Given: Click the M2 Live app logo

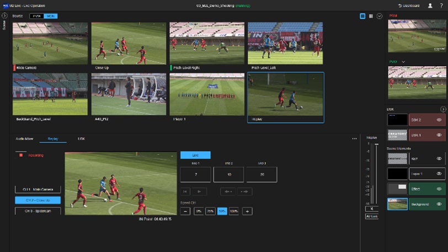Looking at the screenshot, I should 5,6.
